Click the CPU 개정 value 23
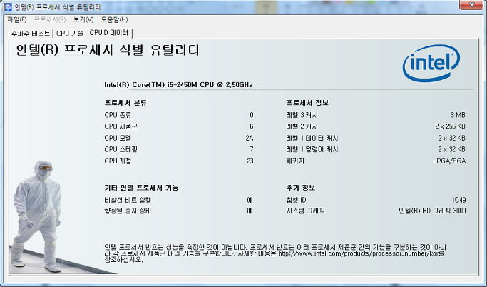Screen dimensions: 487x287 point(250,161)
